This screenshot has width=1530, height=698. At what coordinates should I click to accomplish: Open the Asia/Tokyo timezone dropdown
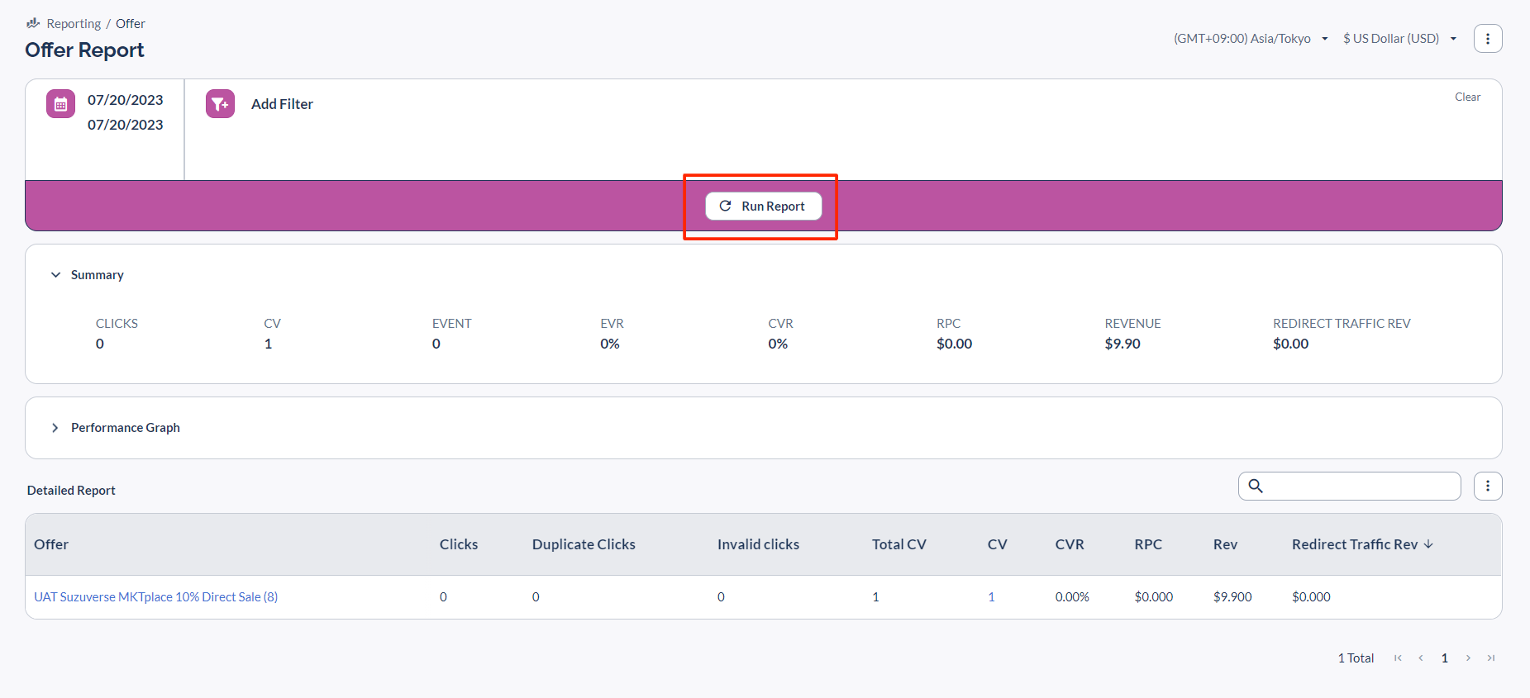point(1250,39)
